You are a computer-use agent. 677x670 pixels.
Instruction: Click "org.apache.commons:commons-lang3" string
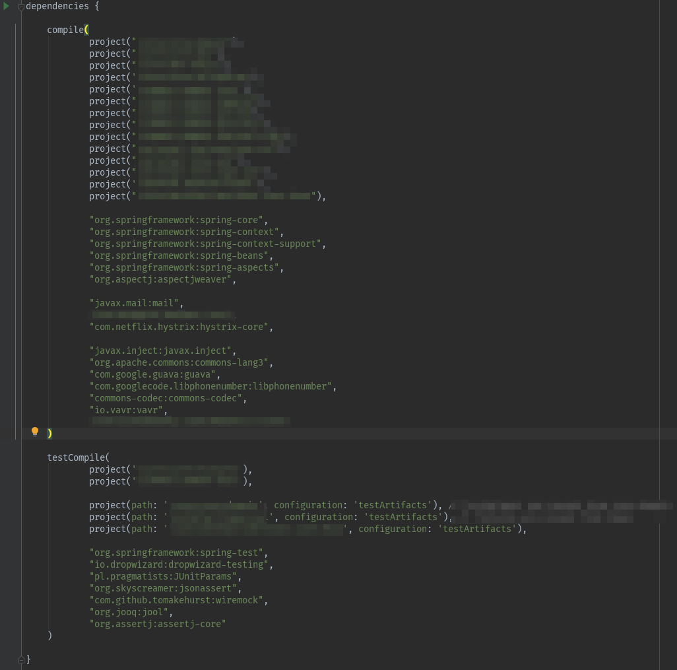[181, 362]
